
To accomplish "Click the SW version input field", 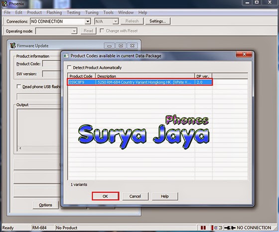I will pyautogui.click(x=51, y=74).
